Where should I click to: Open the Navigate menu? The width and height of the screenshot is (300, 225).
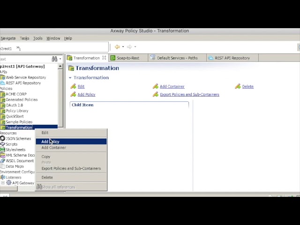[8, 38]
